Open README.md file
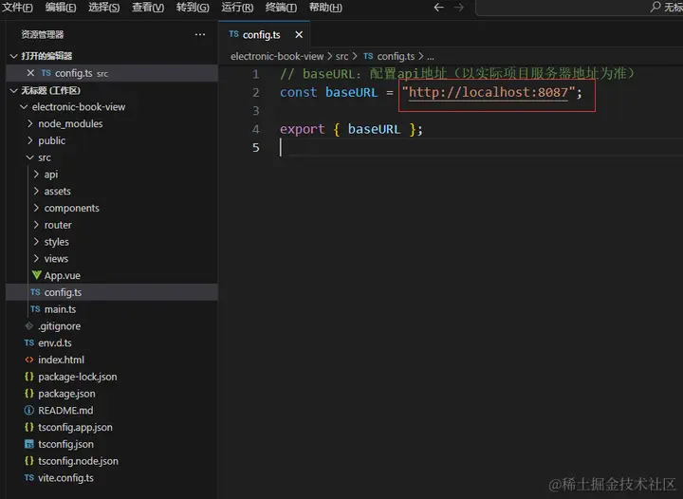 tap(65, 411)
